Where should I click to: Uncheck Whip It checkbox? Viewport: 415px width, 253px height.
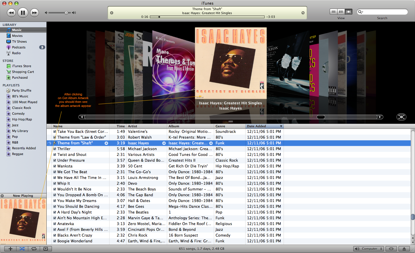54,183
